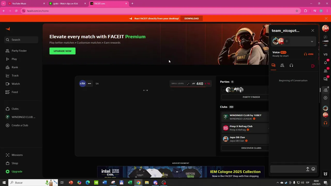
Task: Switch to the grafo Kick clips tab
Action: [68, 4]
